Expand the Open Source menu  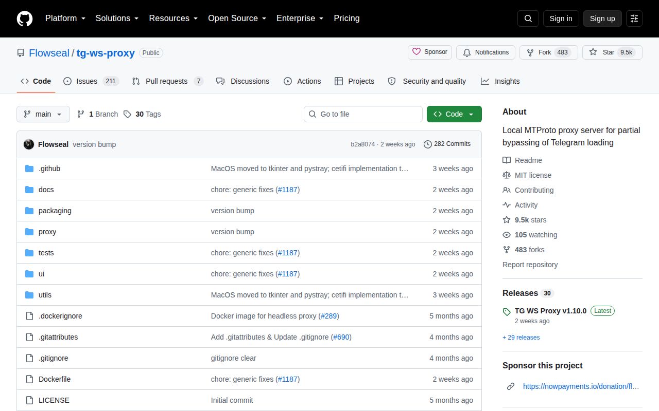point(237,18)
